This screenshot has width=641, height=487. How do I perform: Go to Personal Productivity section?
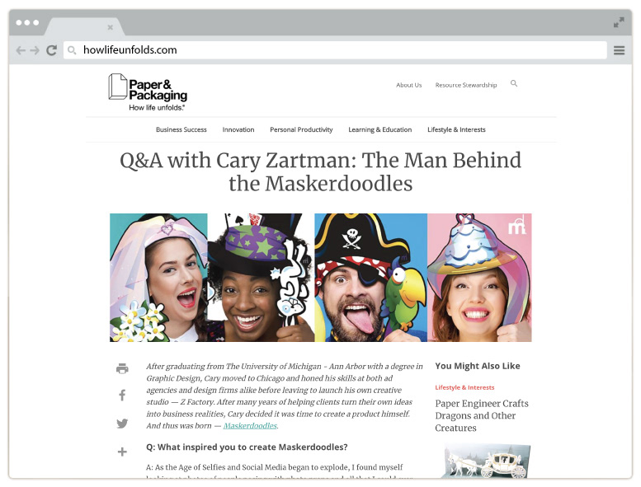(301, 129)
